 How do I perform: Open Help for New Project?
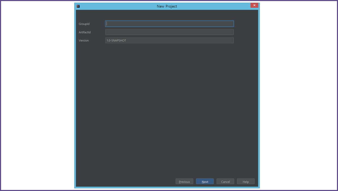coord(246,182)
